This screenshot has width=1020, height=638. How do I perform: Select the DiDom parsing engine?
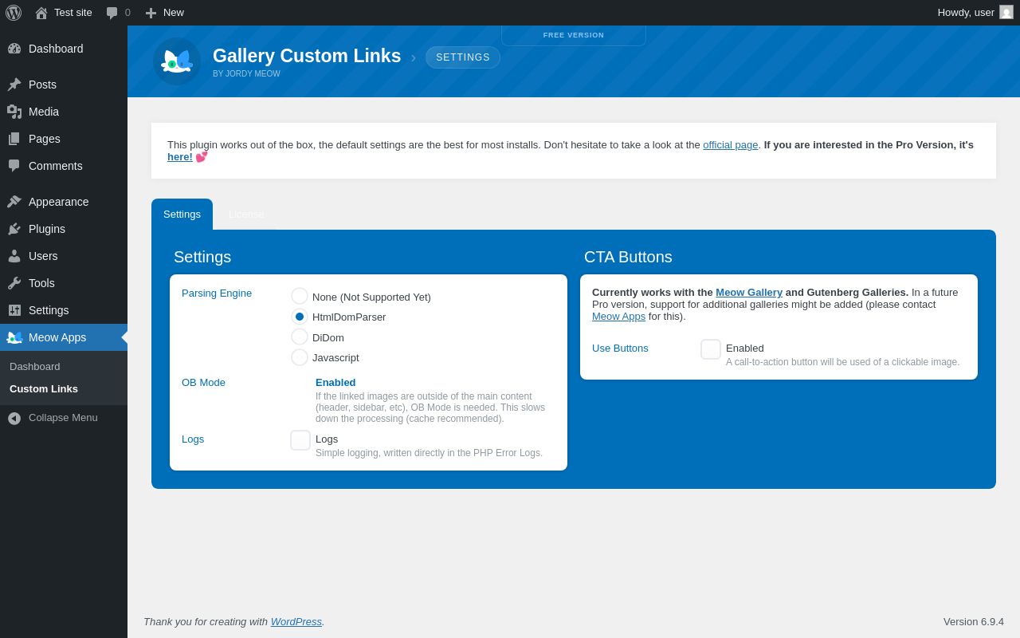(300, 337)
